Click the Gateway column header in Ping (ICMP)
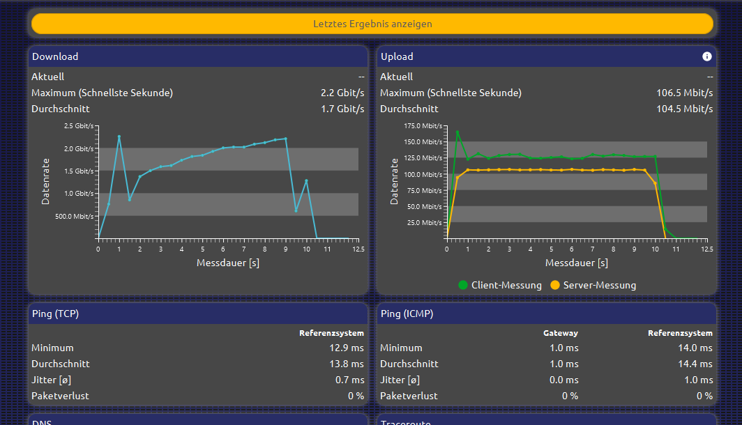The height and width of the screenshot is (425, 742). coord(560,333)
